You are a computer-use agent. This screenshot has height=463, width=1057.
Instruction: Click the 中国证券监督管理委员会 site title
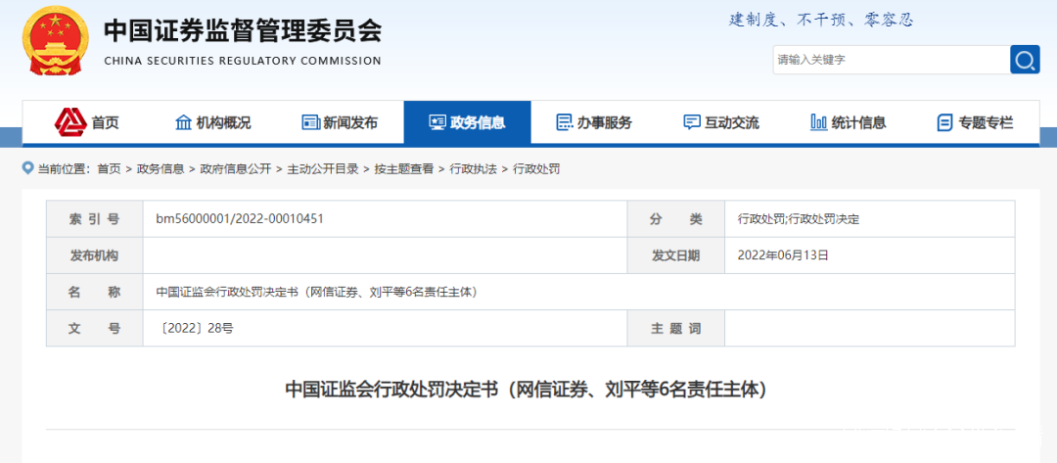tap(243, 30)
